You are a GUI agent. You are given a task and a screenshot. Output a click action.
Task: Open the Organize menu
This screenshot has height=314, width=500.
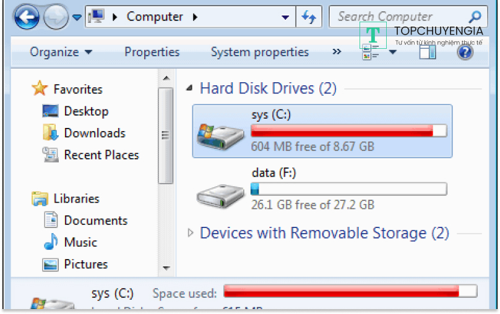click(61, 53)
